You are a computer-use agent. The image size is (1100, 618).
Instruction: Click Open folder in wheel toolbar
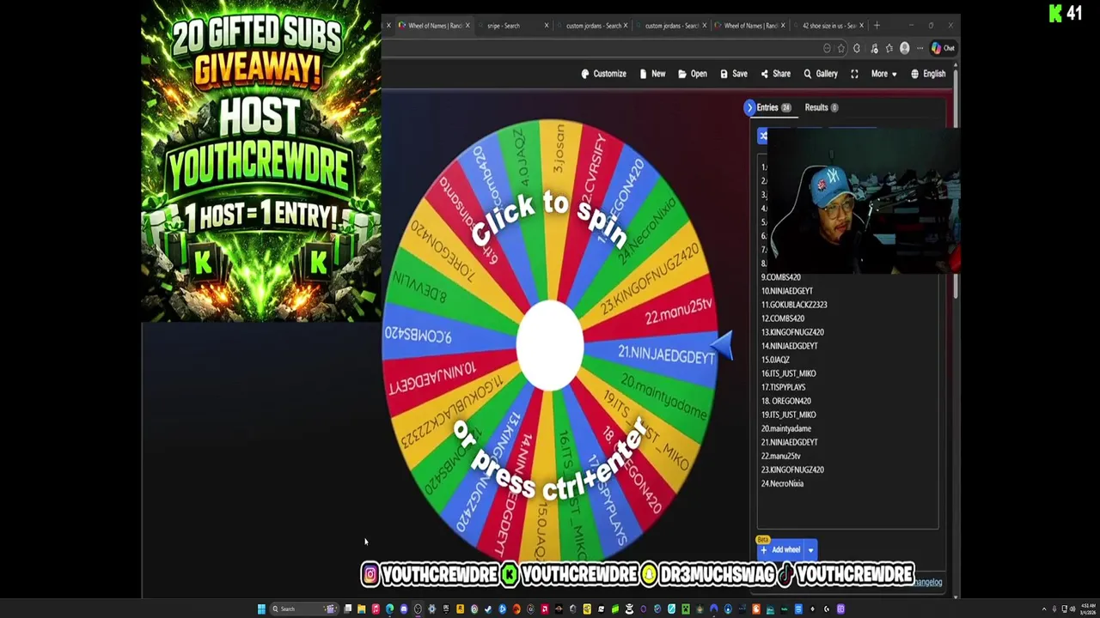[693, 74]
